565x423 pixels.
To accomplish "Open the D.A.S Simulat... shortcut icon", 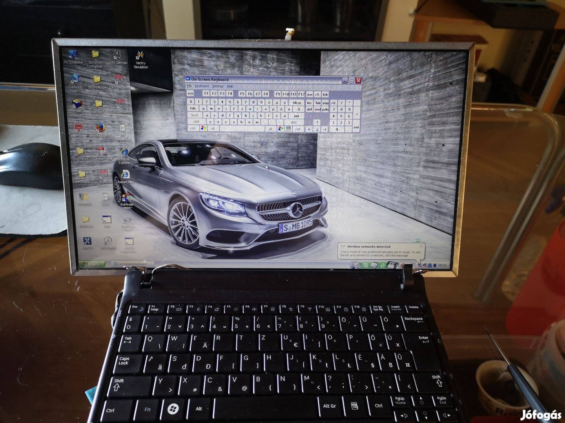I will 104,177.
